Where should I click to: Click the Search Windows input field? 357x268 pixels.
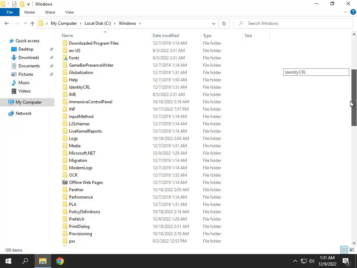(293, 23)
